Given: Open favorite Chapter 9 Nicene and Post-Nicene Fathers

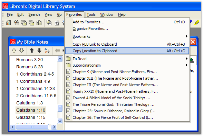Looking at the screenshot, I should point(127,72).
